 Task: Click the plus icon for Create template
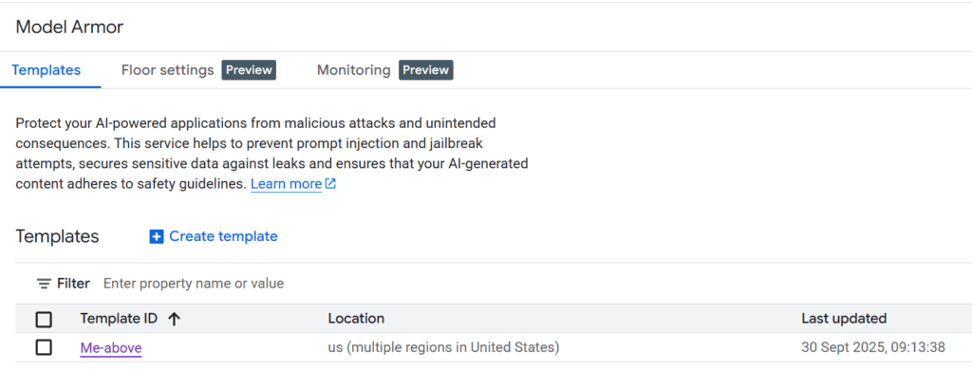157,236
